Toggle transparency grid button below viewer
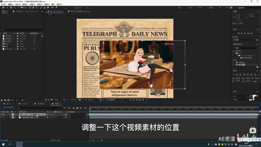Image resolution: width=261 pixels, height=147 pixels. click(x=104, y=100)
